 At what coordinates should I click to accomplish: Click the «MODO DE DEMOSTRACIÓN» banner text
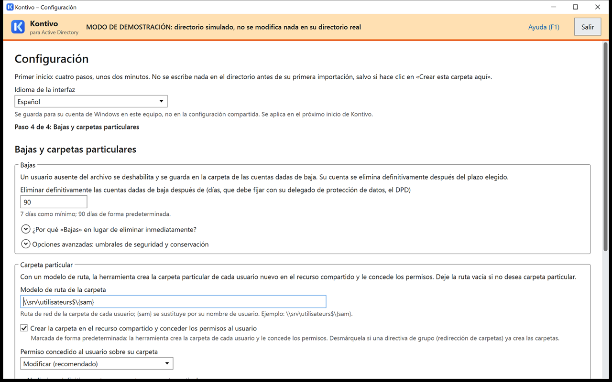(223, 27)
